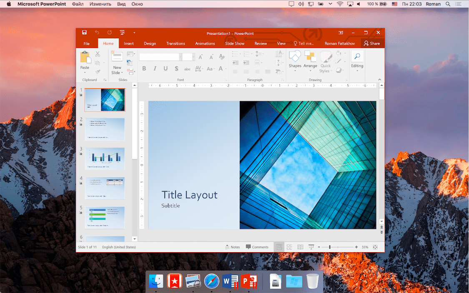Click the Paste clipboard icon

[x=85, y=57]
